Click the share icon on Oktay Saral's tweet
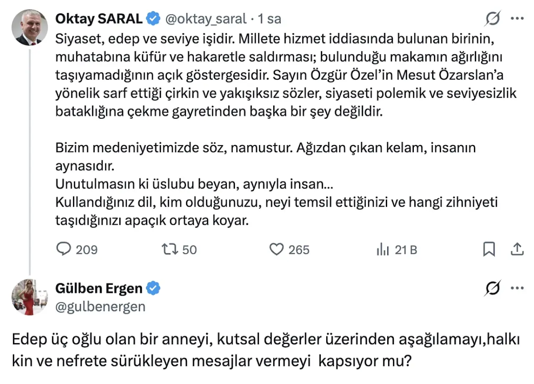 pyautogui.click(x=517, y=249)
